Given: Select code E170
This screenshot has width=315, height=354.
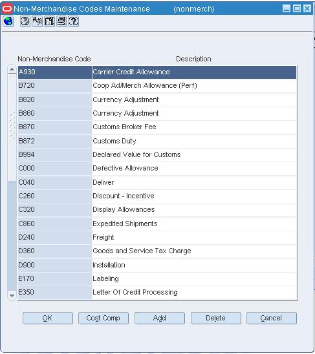Looking at the screenshot, I should [55, 279].
